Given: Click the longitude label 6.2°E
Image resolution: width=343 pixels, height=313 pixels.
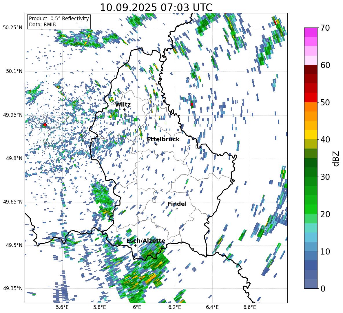Looking at the screenshot, I should (175, 307).
